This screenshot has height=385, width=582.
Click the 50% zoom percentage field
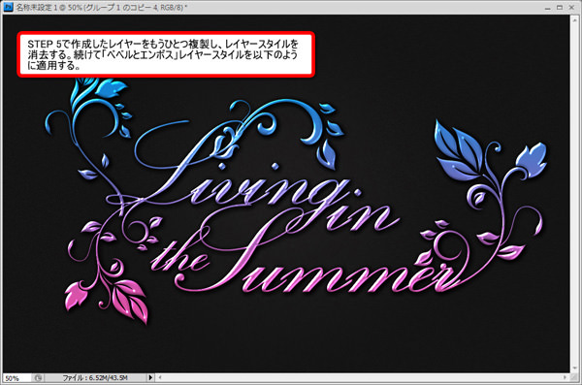tap(16, 378)
